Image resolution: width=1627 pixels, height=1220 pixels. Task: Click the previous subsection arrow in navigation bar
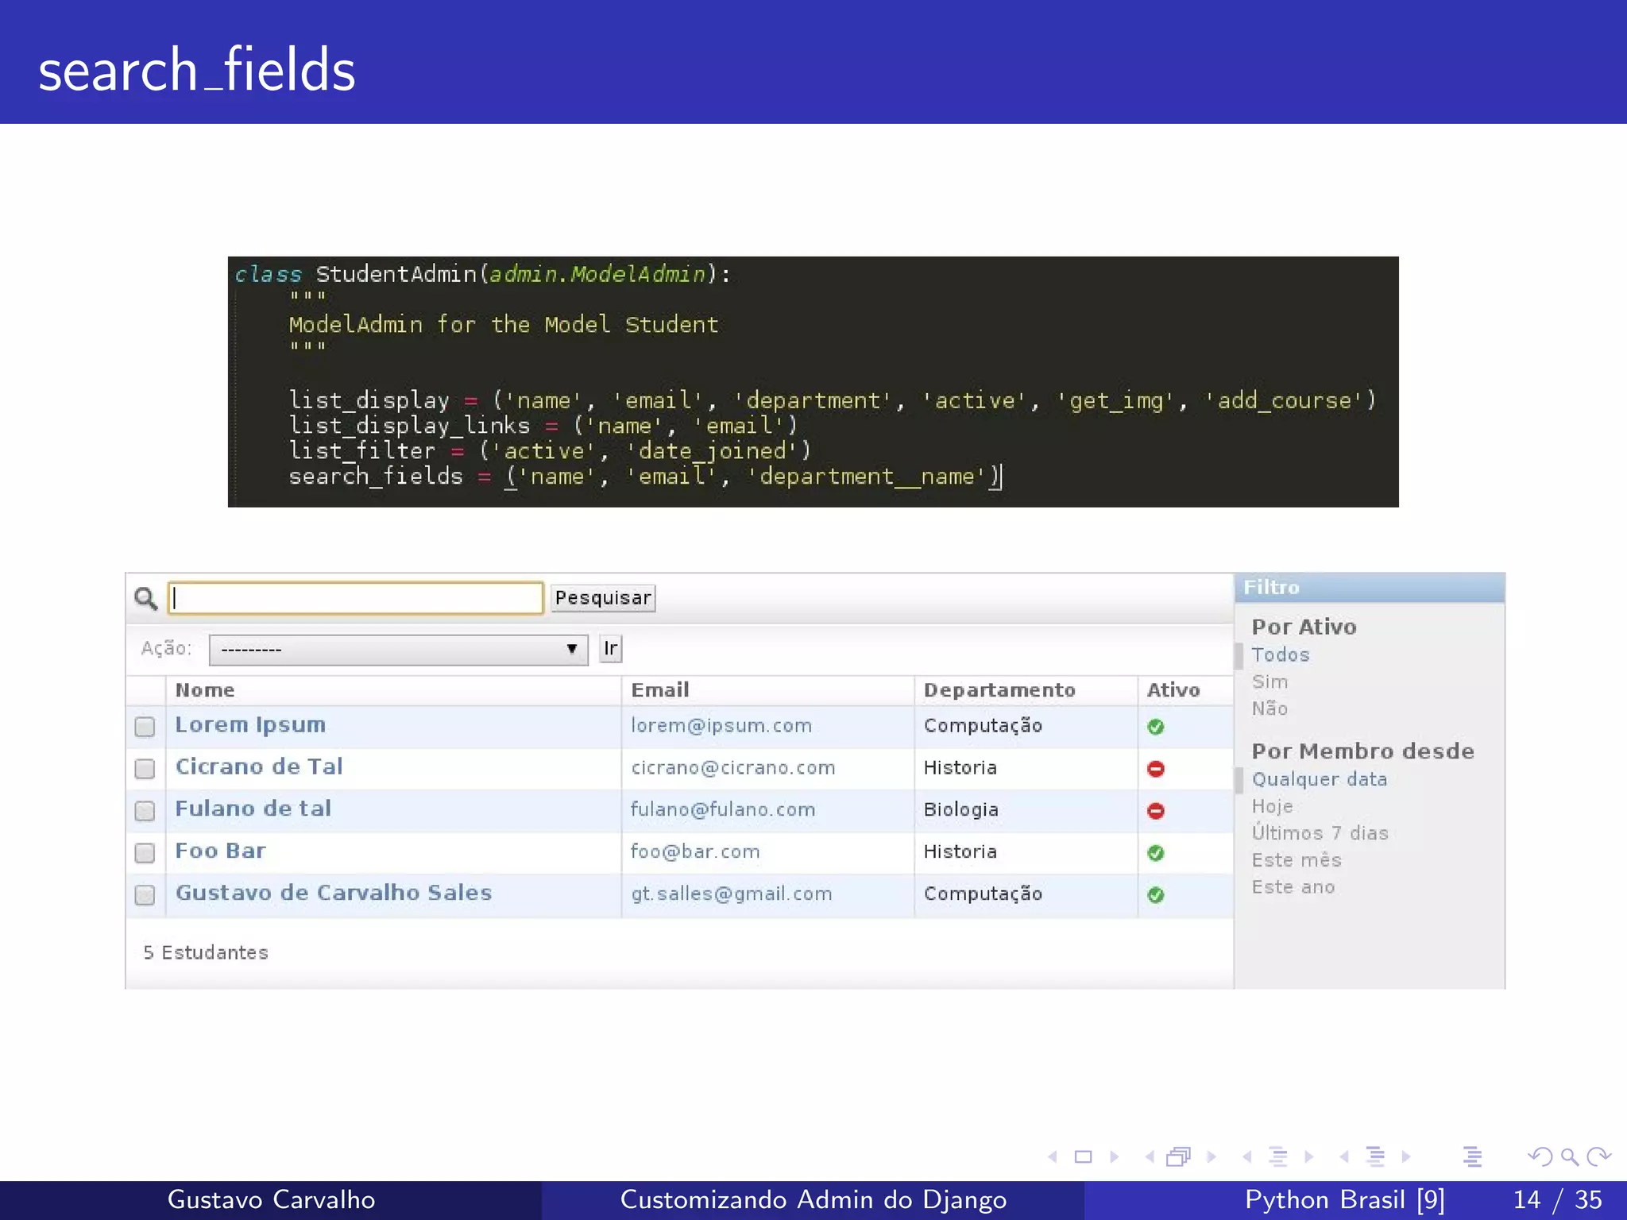pos(1247,1157)
